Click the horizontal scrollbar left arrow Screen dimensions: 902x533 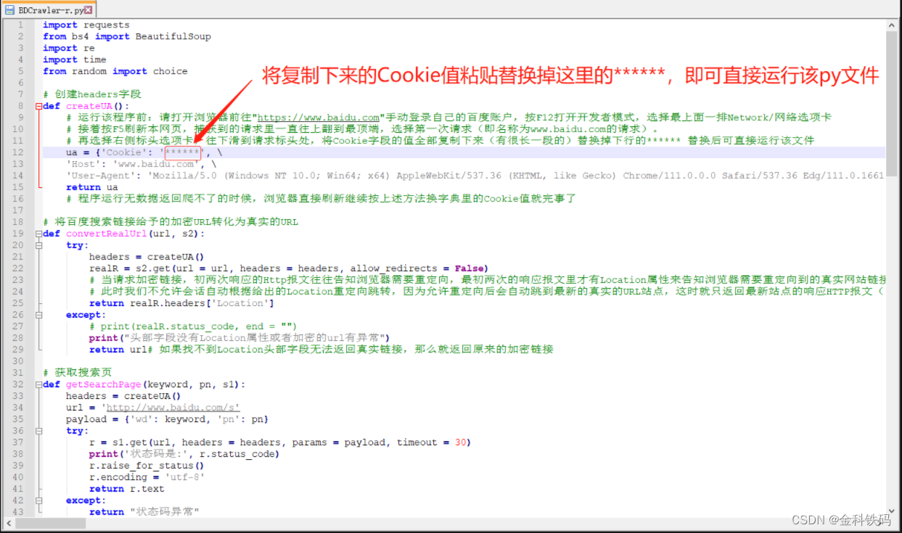(9, 523)
